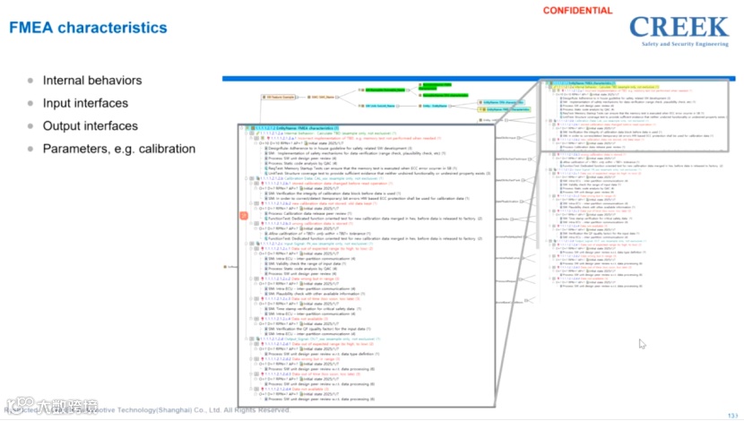Image resolution: width=744 pixels, height=421 pixels.
Task: Toggle expander beside 'Entity: EntityName' node
Action: 450,106
